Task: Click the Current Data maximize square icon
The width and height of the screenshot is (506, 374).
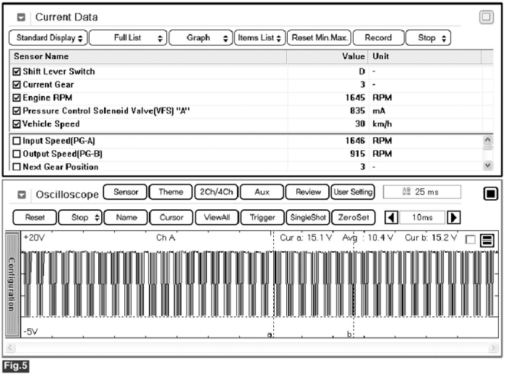Action: tap(487, 18)
